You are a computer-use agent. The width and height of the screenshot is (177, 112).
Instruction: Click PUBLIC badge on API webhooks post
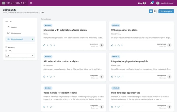(48, 57)
